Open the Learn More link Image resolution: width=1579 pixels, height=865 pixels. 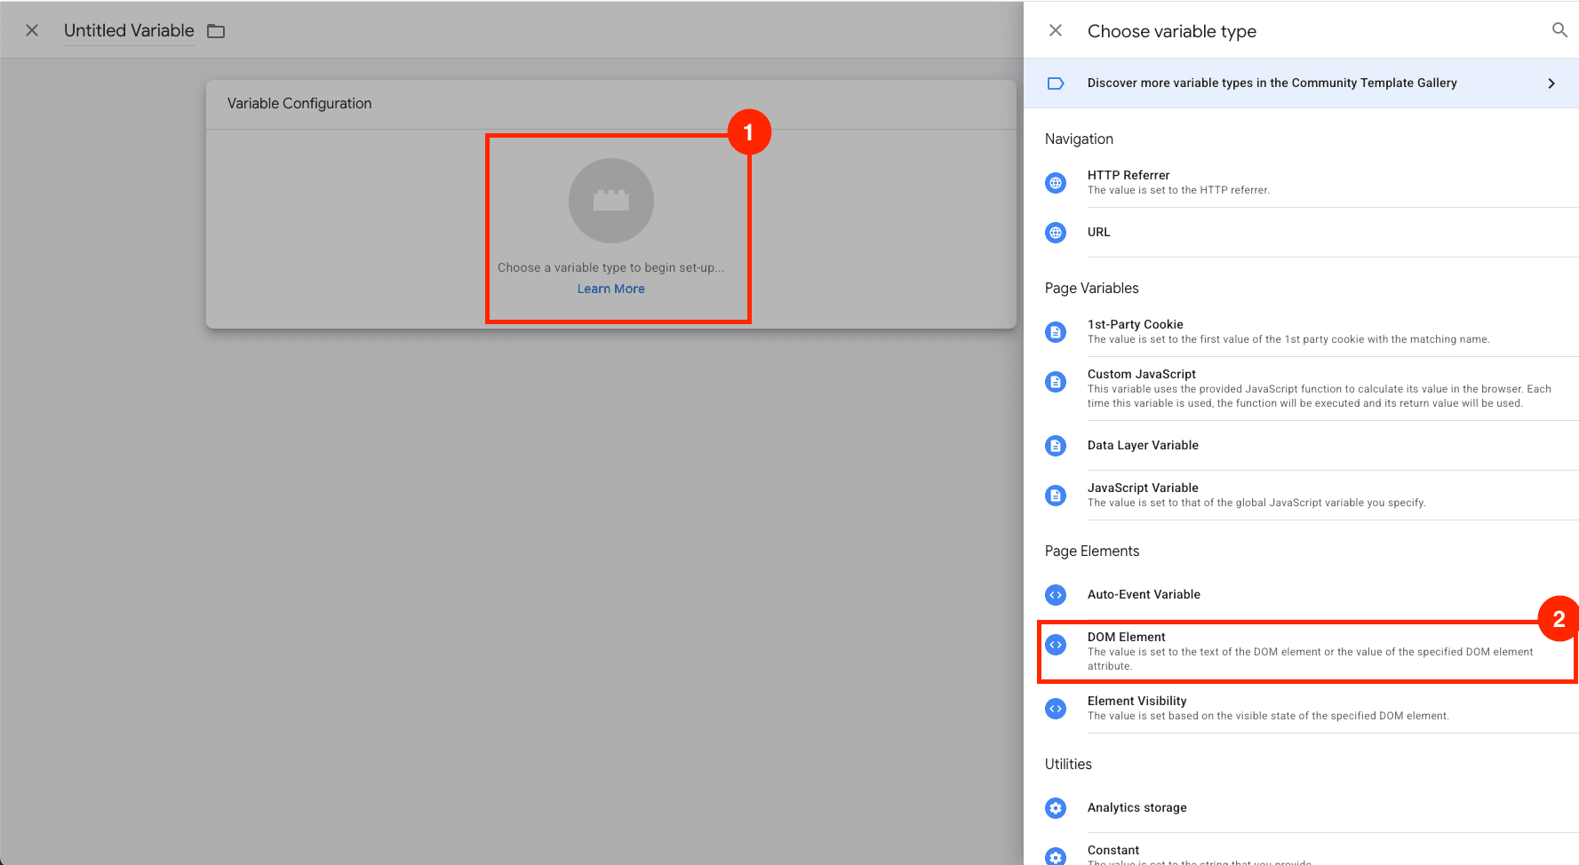(x=610, y=289)
